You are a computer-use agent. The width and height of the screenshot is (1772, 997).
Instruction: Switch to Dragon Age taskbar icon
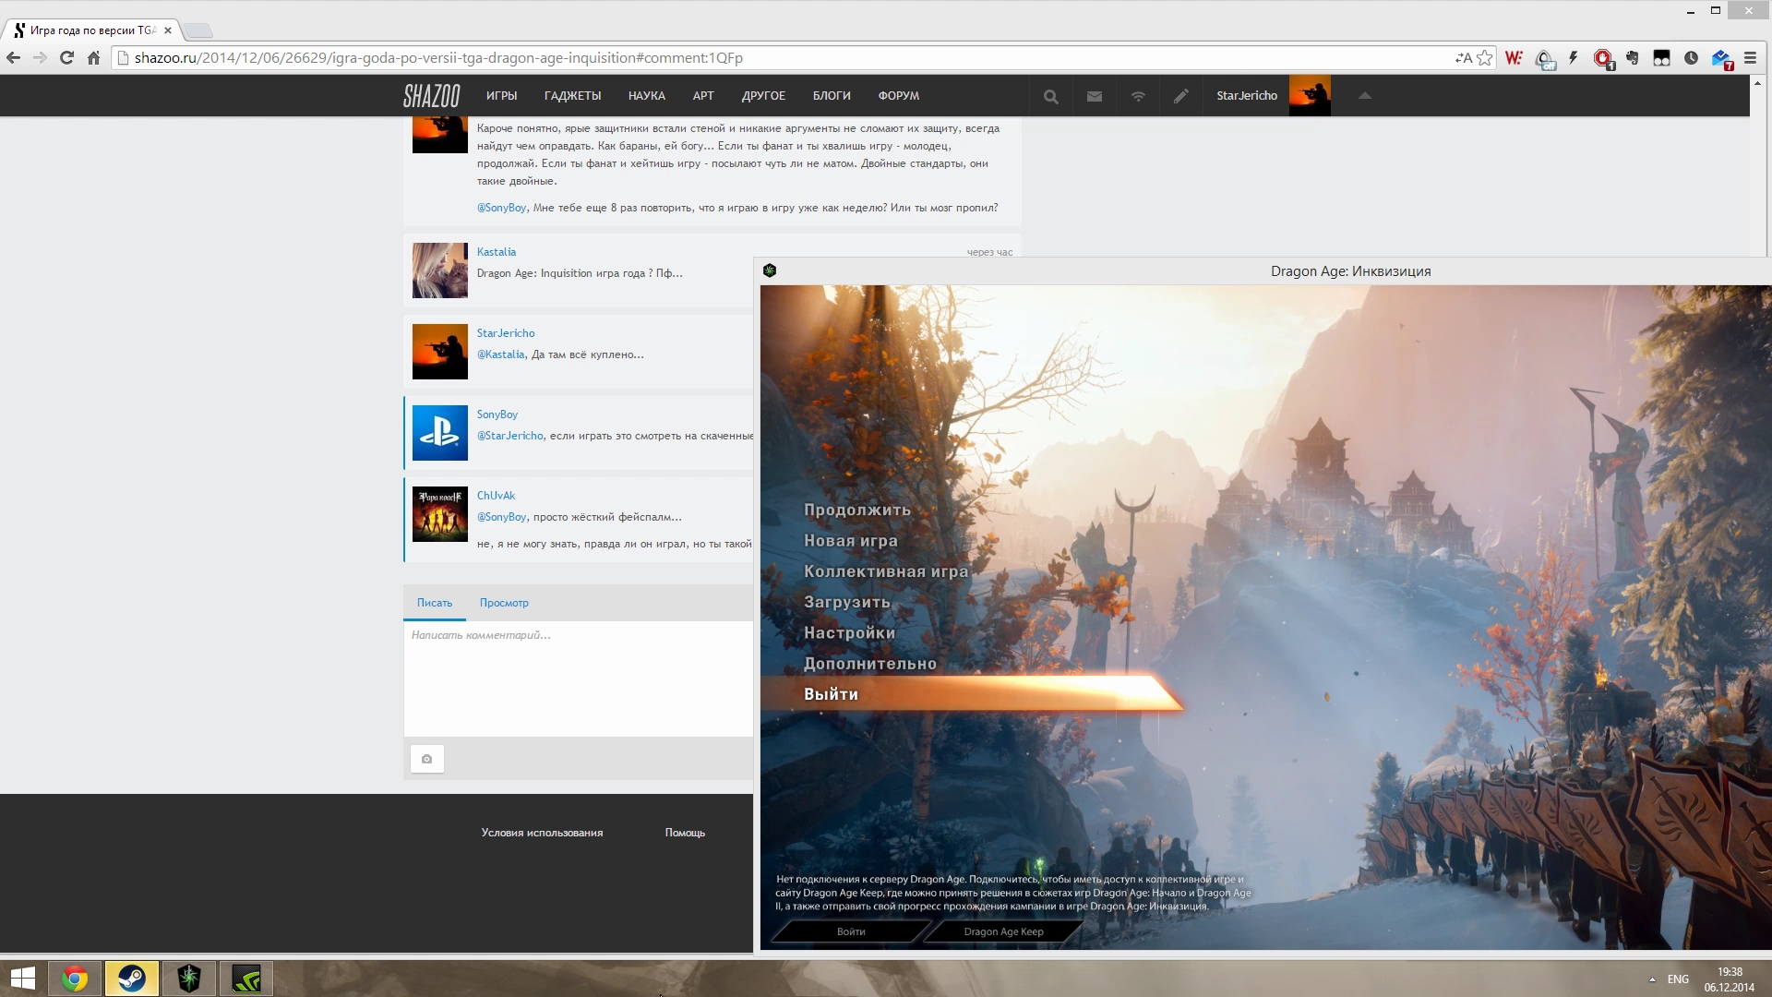(x=189, y=979)
